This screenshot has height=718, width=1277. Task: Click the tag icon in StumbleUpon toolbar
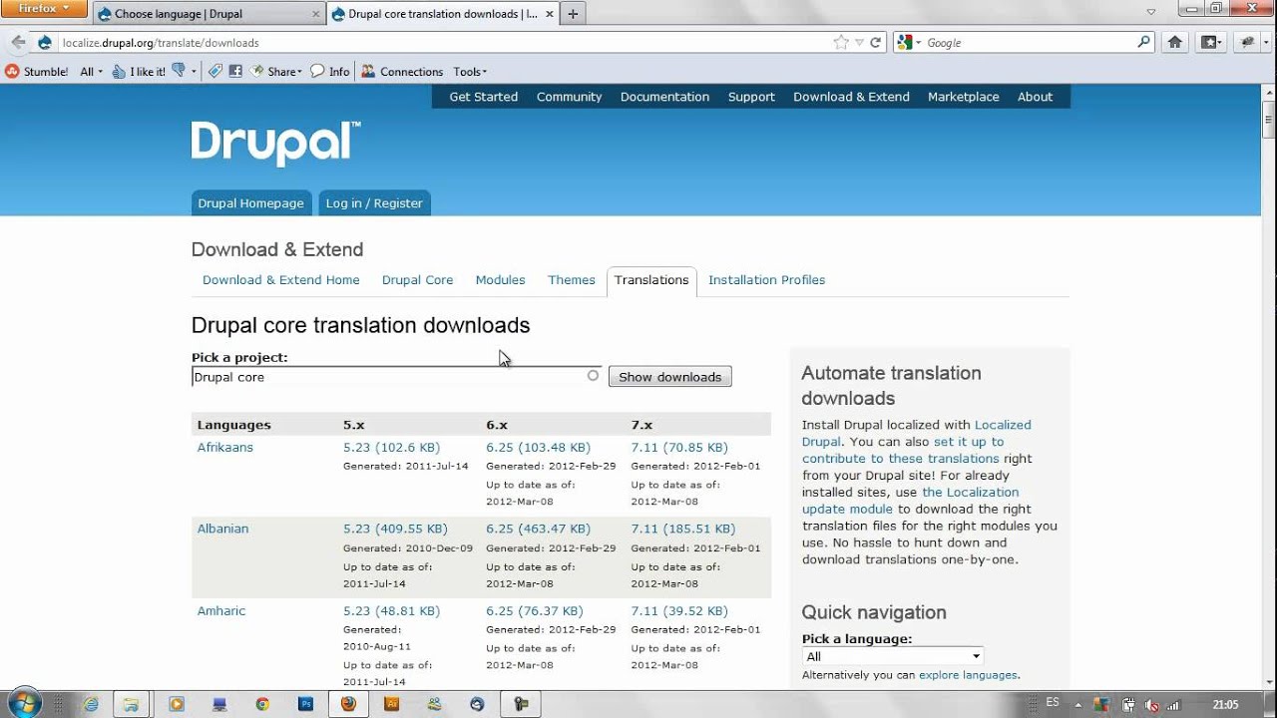pyautogui.click(x=214, y=72)
